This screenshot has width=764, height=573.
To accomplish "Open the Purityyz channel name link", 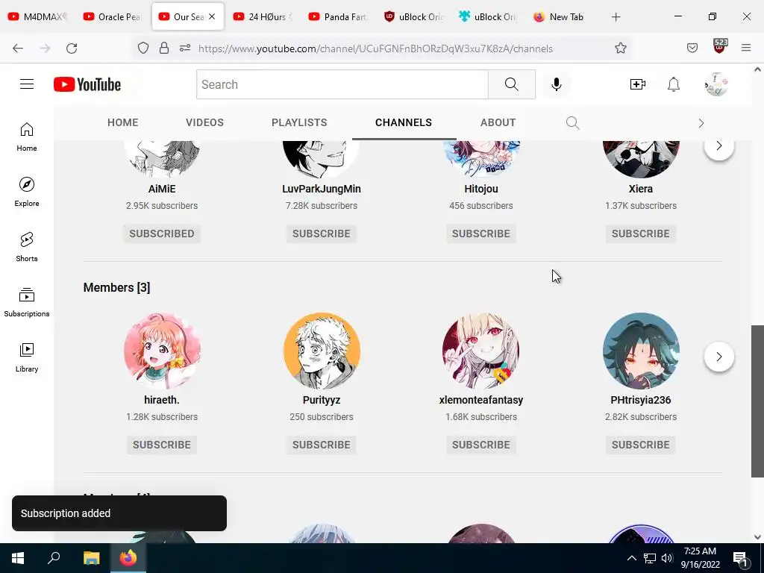I will tap(321, 400).
